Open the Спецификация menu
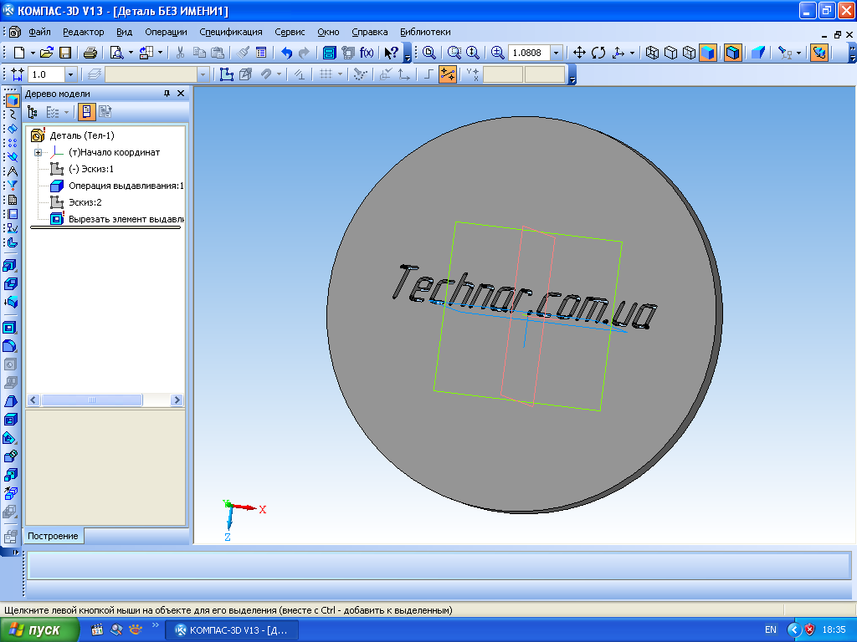Viewport: 857px width, 642px height. coord(231,32)
